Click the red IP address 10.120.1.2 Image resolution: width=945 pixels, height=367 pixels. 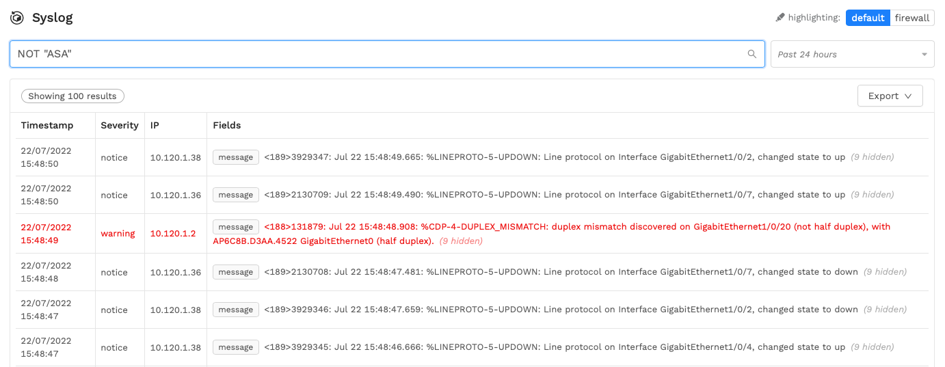[173, 234]
